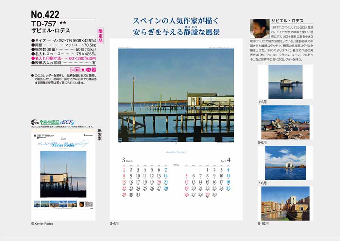The width and height of the screenshot is (340, 241).
Task: Click the headline 安らぎを与える静謐な風景
Action: pyautogui.click(x=176, y=32)
